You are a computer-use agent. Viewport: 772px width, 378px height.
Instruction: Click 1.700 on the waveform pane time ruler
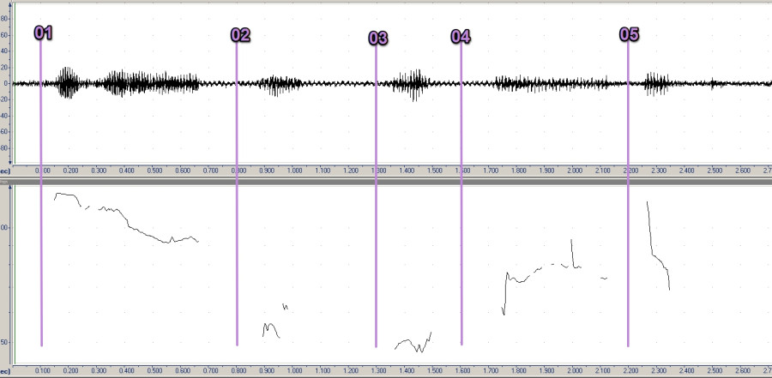[x=491, y=171]
